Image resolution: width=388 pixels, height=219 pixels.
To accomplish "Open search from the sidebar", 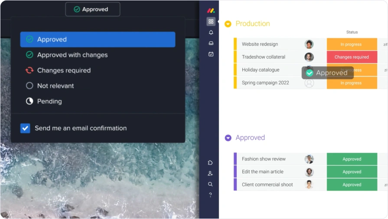I will pos(210,184).
